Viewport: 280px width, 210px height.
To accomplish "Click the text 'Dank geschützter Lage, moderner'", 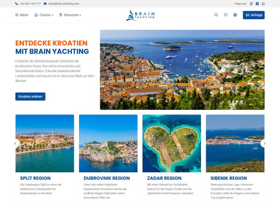I will point(232,185).
